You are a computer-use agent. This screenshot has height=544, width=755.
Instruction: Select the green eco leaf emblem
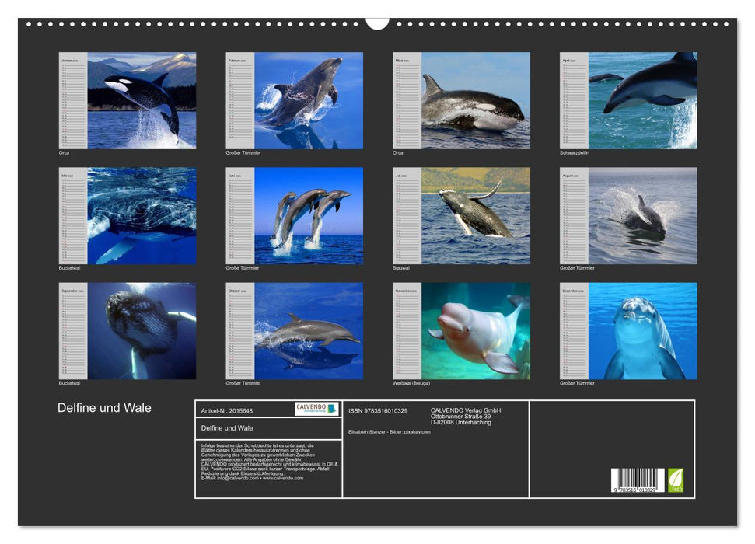(x=676, y=479)
